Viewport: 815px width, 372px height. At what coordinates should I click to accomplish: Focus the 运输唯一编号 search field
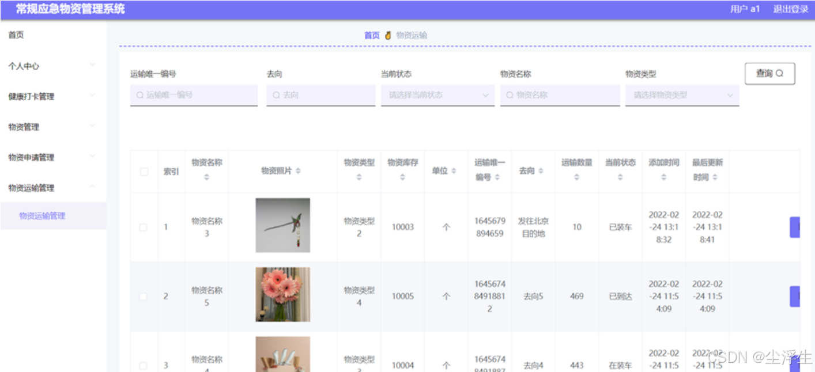point(194,95)
